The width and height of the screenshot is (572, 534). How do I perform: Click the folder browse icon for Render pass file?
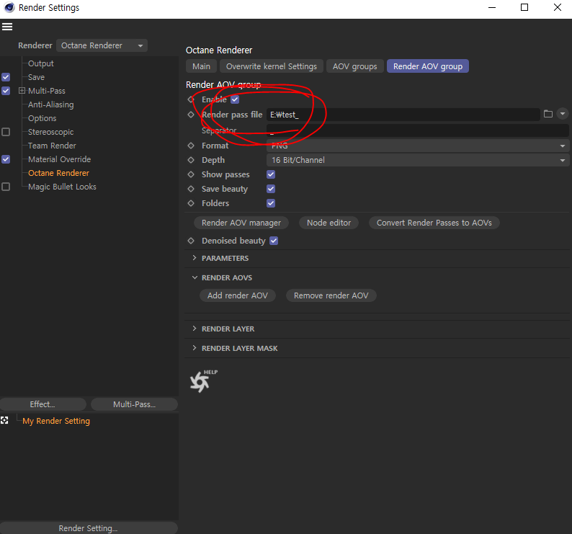tap(548, 114)
